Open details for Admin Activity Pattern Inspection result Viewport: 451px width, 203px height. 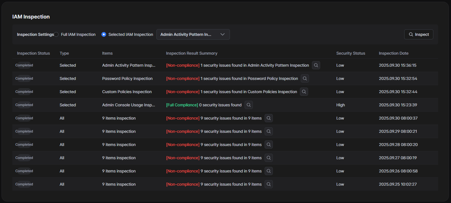point(316,65)
